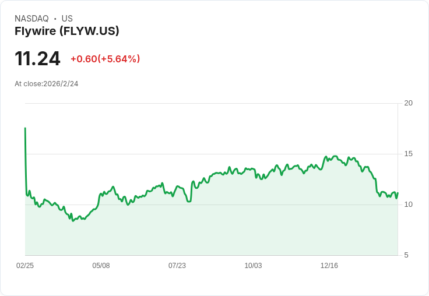Image resolution: width=429 pixels, height=296 pixels.
Task: Click the 15 value on price axis
Action: [x=408, y=154]
